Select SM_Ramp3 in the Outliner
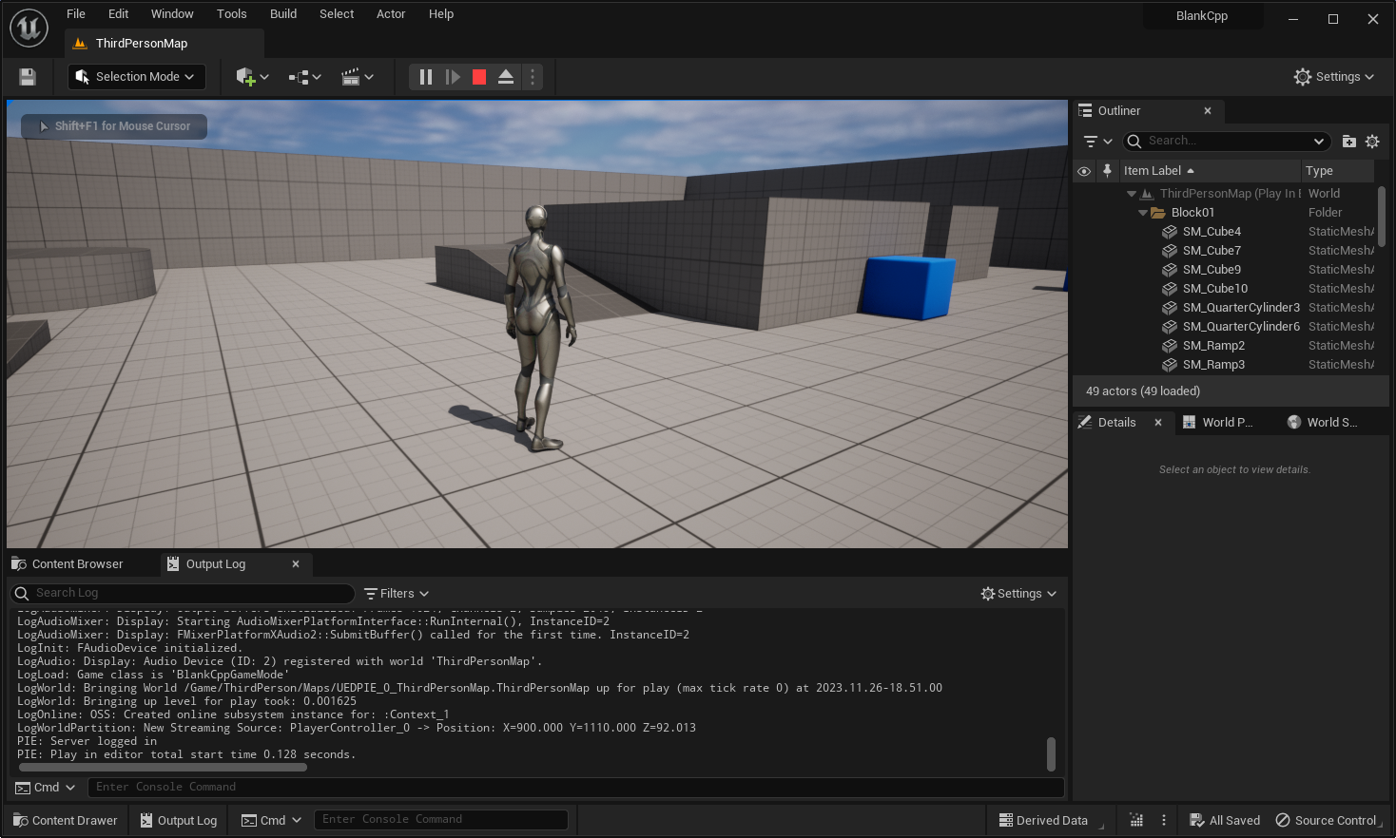 pos(1225,365)
